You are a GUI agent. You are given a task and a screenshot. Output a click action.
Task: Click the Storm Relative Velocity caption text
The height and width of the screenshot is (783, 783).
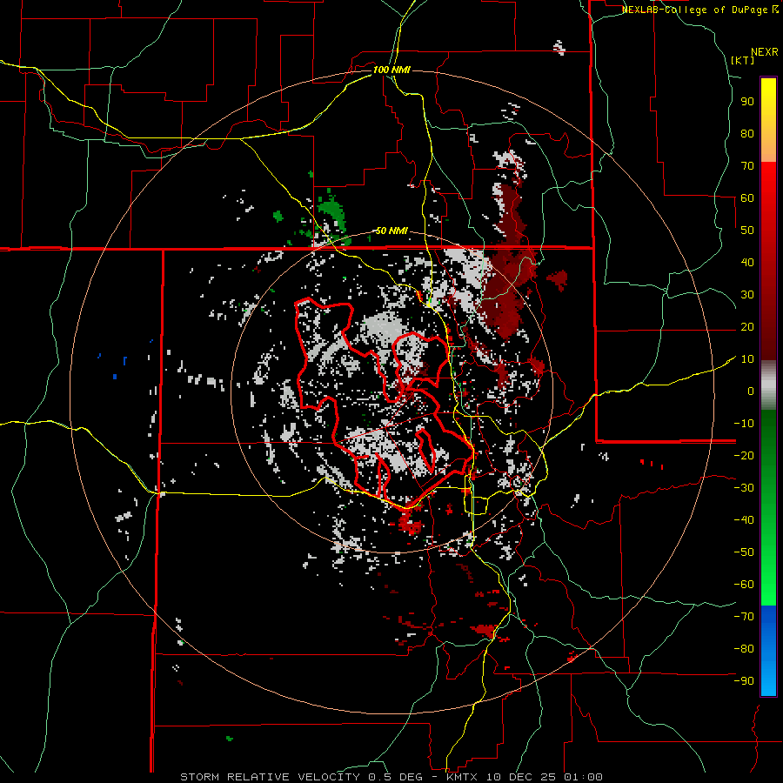pos(269,776)
